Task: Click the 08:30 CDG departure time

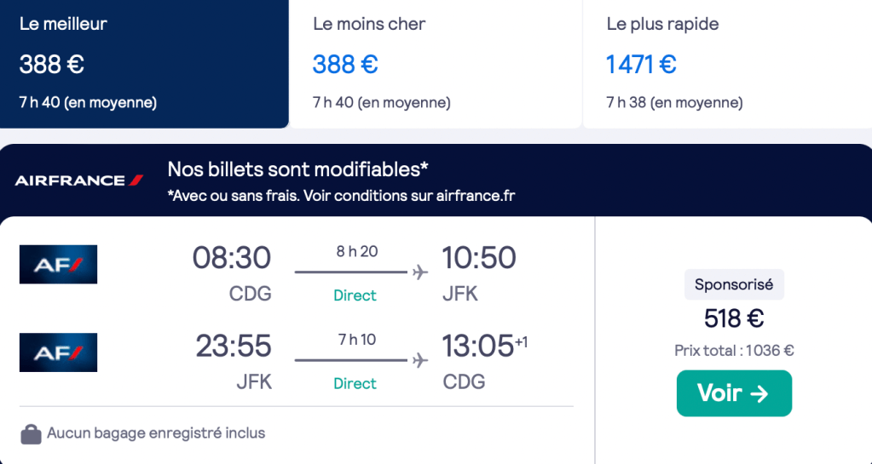Action: click(x=232, y=258)
